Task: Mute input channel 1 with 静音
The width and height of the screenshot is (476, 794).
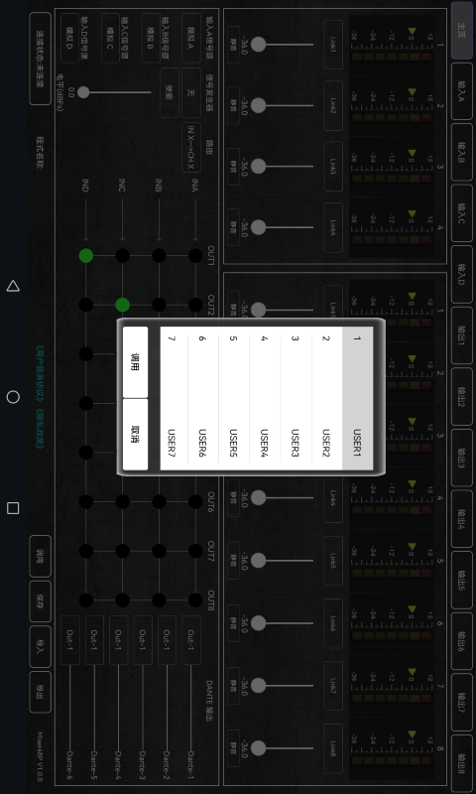Action: [233, 44]
